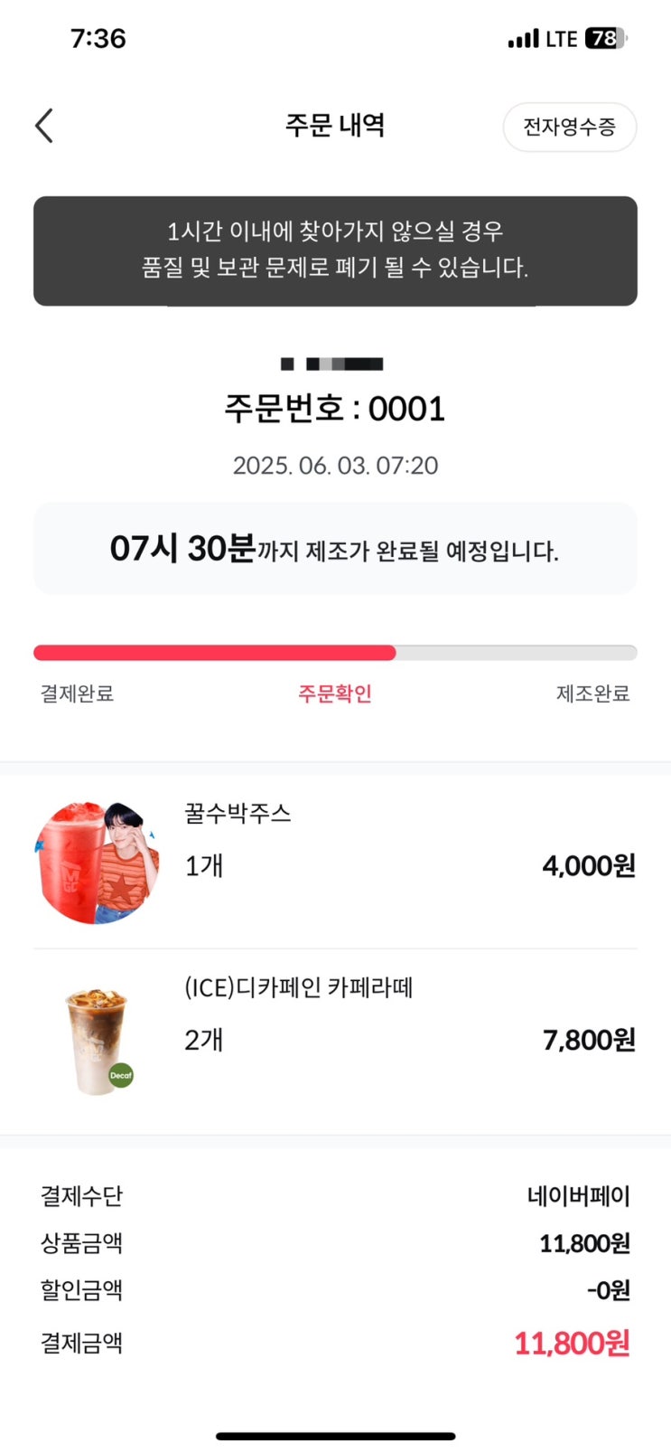Tap the back arrow icon

click(x=44, y=126)
